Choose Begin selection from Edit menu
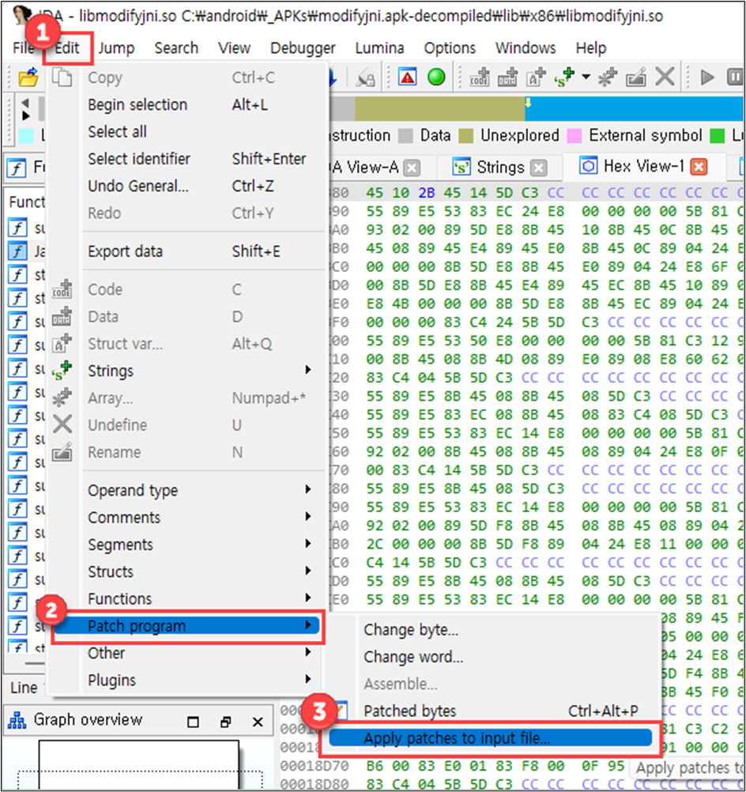 pos(186,104)
